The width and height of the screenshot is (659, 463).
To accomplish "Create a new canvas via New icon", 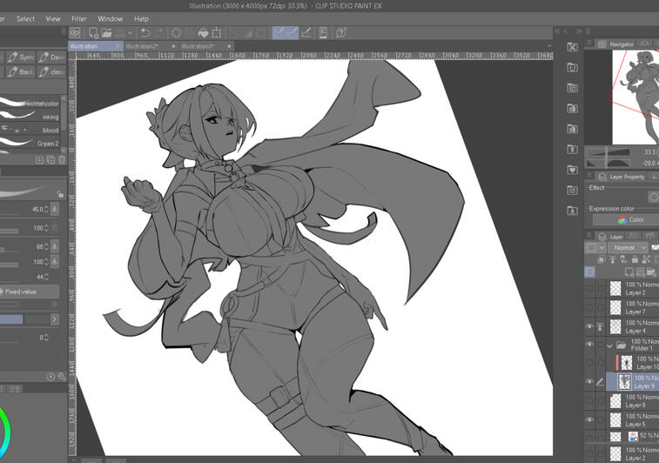I will [x=93, y=33].
